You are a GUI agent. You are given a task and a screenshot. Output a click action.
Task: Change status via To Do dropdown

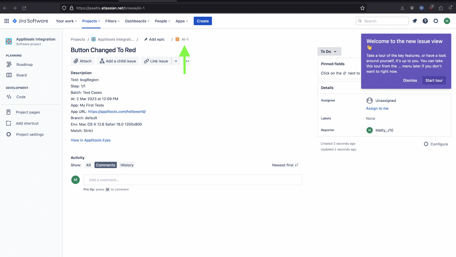[x=329, y=51]
